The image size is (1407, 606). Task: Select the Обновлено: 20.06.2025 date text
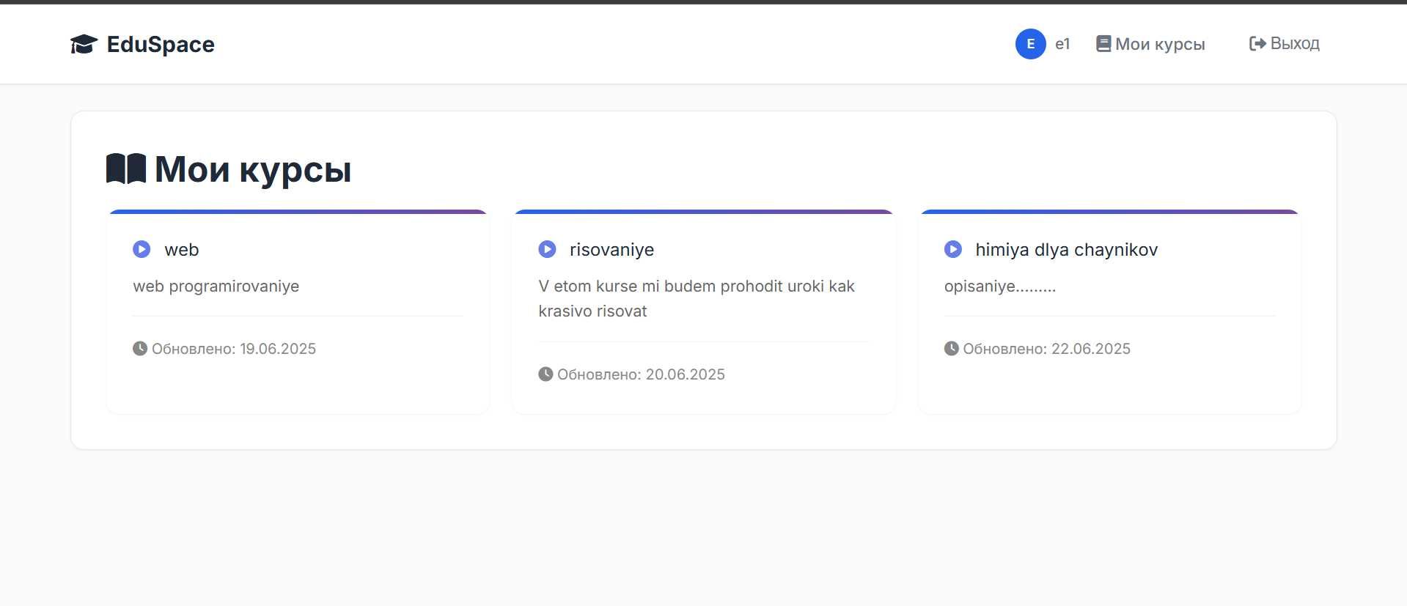pos(641,374)
